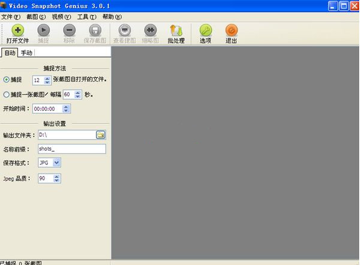Screen dimensions: 361x265
Task: Click the 捕捉 (Capture) play icon
Action: pos(44,30)
